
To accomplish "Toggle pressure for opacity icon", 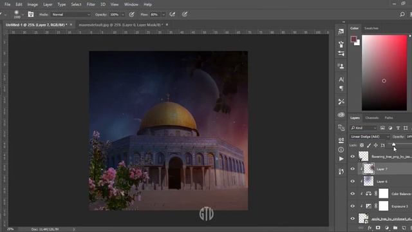I will [131, 14].
